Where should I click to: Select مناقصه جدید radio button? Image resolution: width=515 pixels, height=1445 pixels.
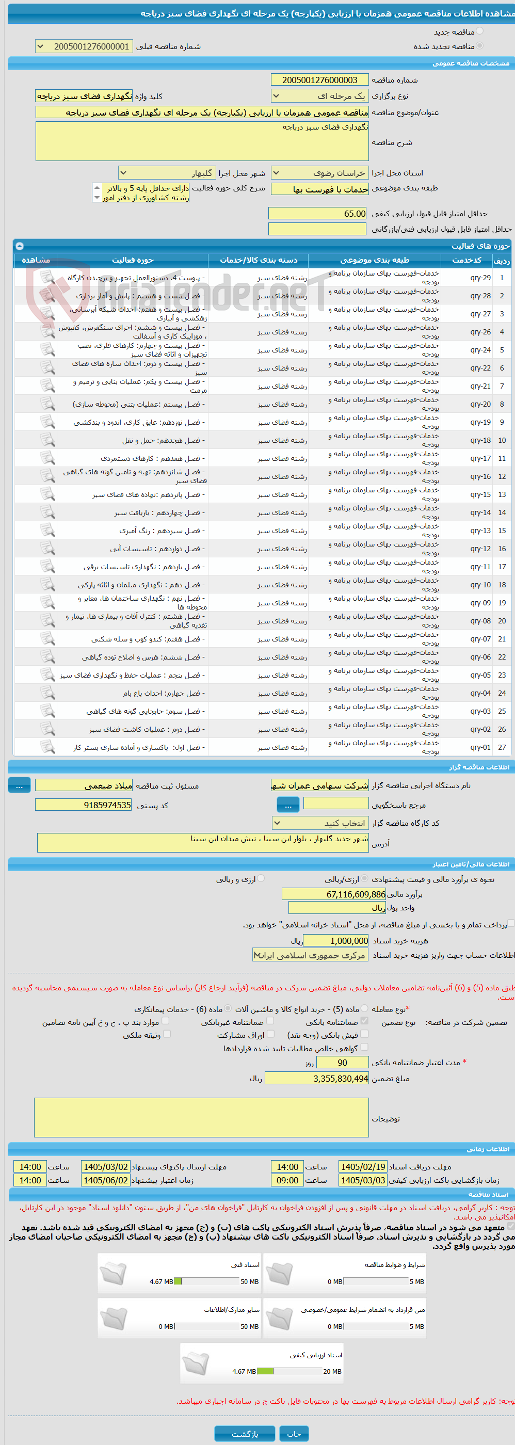tap(479, 31)
